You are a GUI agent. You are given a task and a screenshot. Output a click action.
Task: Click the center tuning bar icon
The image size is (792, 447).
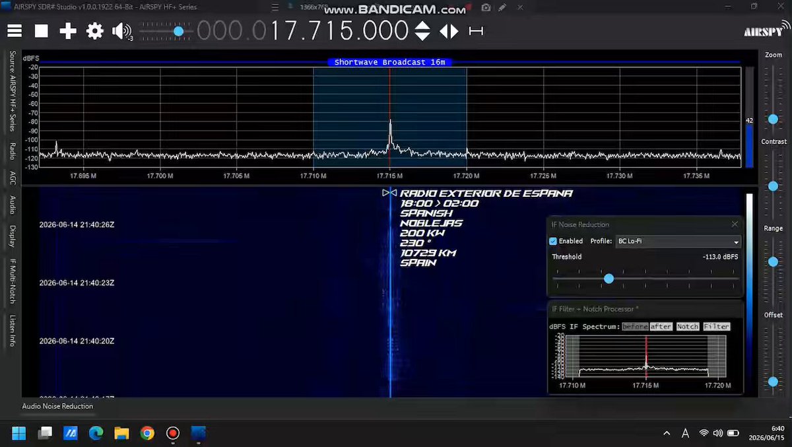pos(476,31)
